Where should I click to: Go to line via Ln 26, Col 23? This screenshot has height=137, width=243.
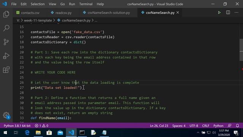point(159,126)
